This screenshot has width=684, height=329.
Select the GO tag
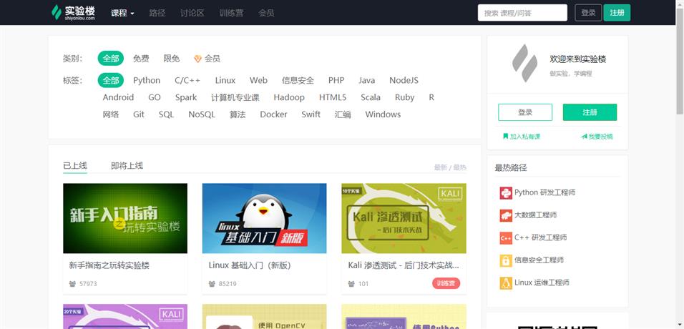[155, 97]
